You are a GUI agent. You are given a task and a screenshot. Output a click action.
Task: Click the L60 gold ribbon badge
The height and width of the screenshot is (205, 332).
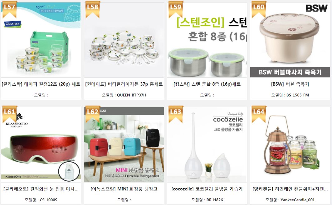point(259,9)
